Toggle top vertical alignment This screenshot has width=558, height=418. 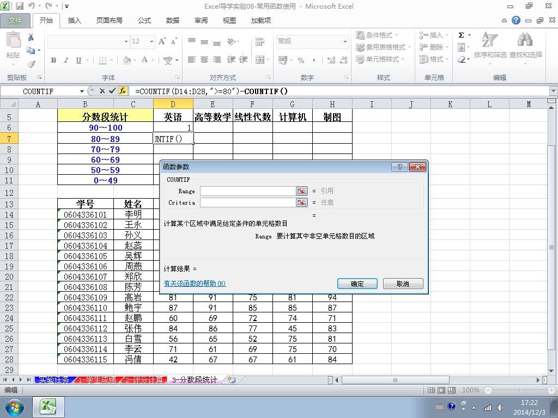pos(192,41)
